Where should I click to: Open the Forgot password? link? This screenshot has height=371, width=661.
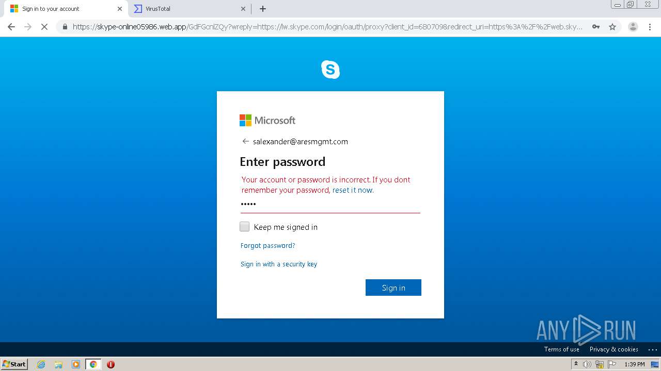[x=267, y=246]
